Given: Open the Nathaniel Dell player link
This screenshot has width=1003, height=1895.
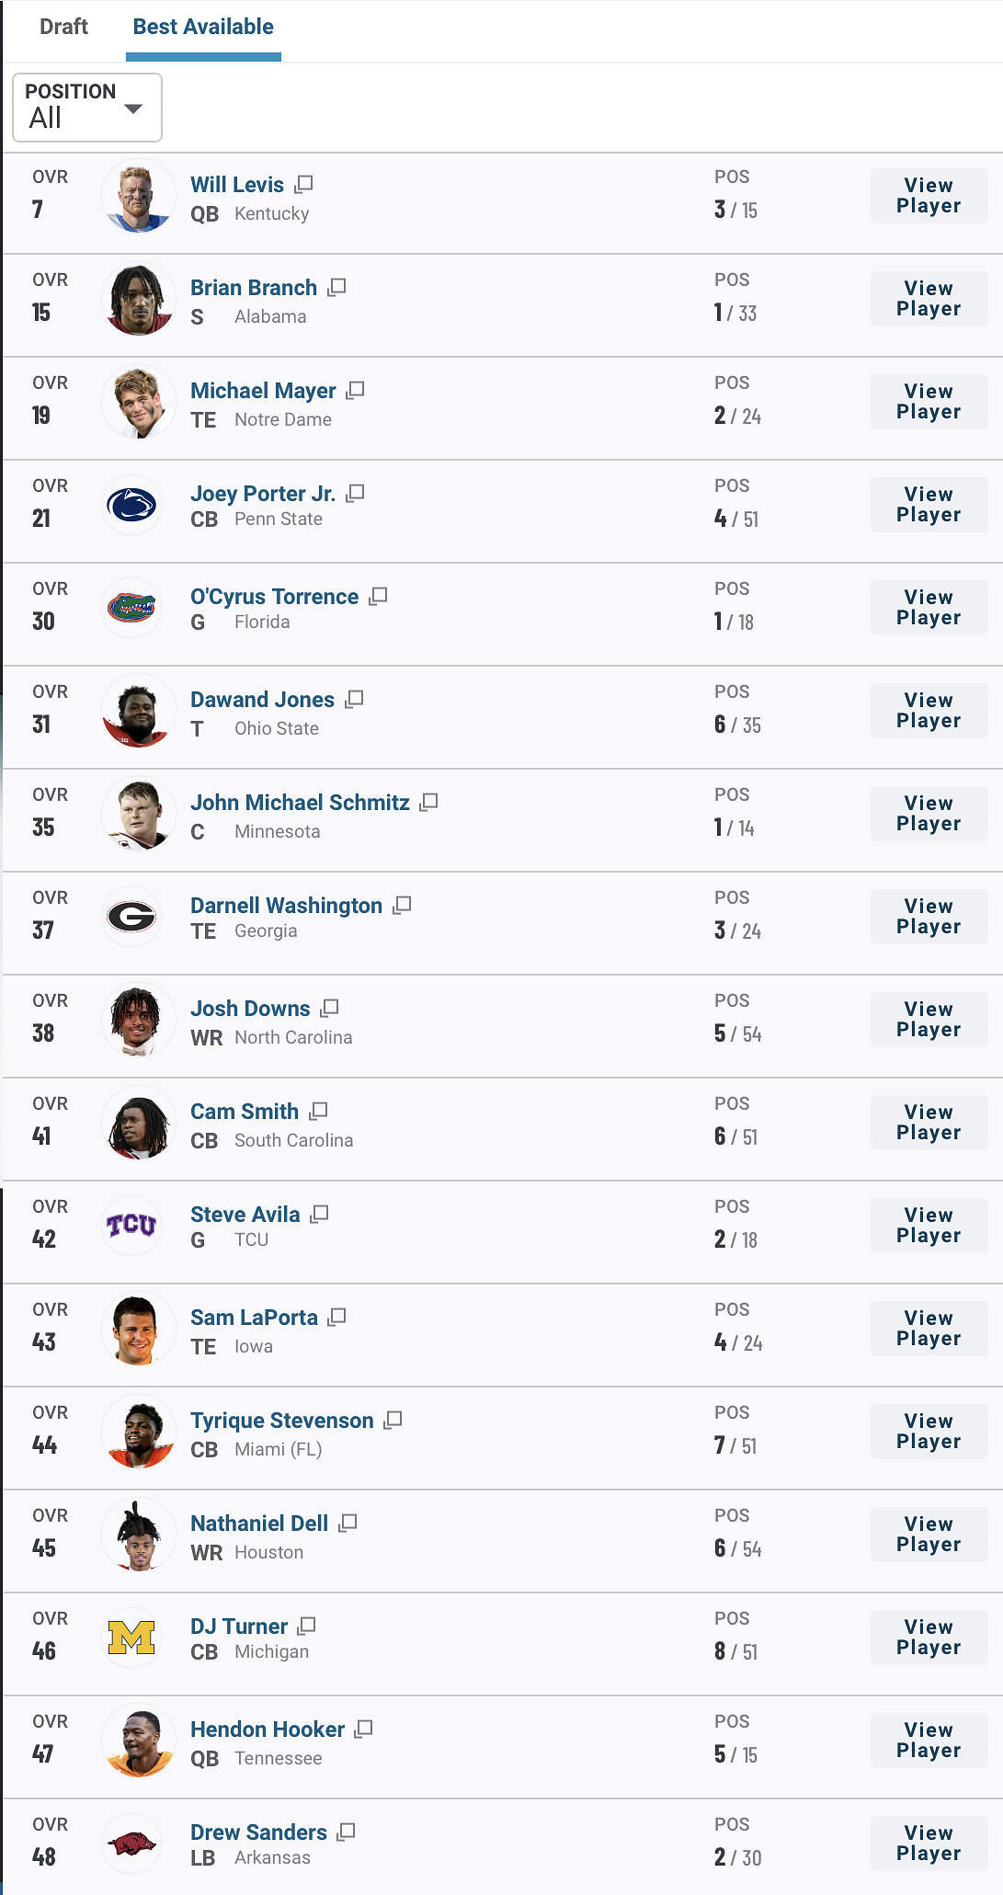Looking at the screenshot, I should (259, 1524).
